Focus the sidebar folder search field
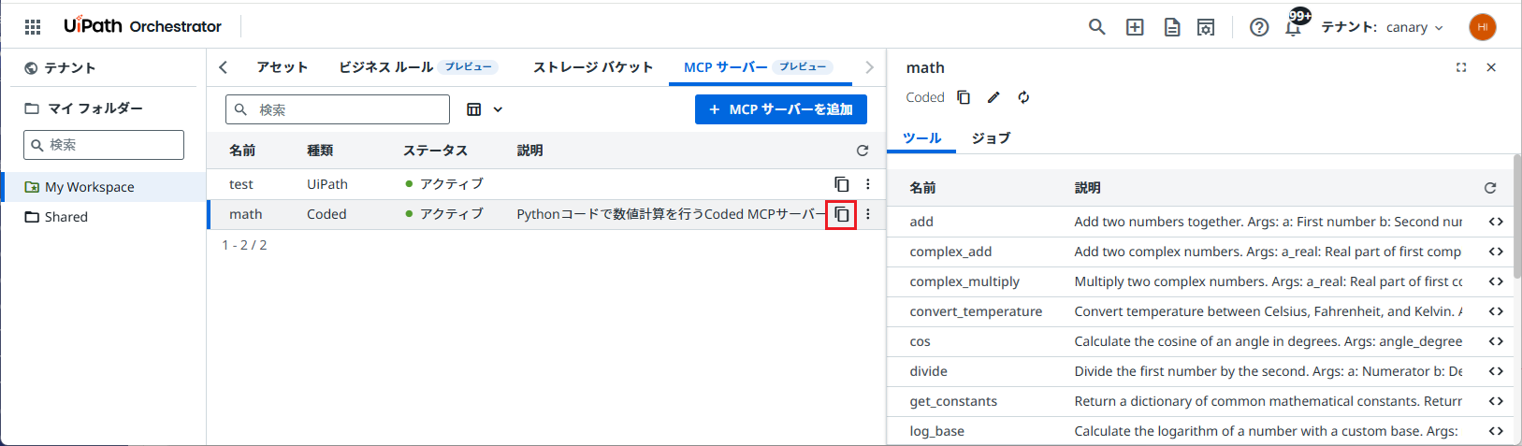The image size is (1522, 446). coord(104,145)
